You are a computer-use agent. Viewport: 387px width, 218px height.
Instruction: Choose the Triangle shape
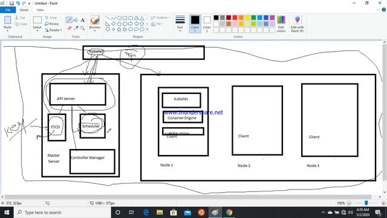click(x=142, y=18)
